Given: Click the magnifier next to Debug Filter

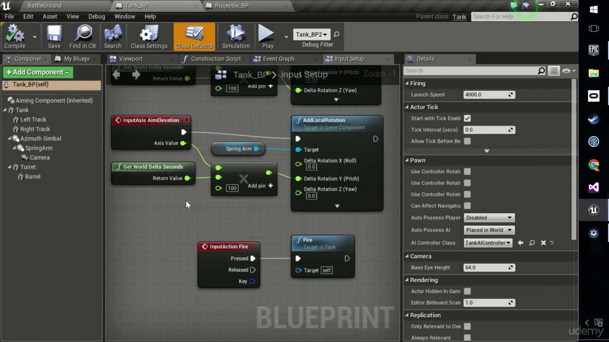Looking at the screenshot, I should 336,34.
